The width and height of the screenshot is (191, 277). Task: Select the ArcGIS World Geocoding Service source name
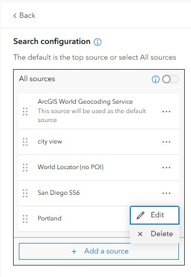tap(85, 102)
